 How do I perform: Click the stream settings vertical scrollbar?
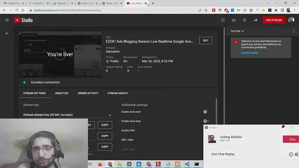click(216, 111)
